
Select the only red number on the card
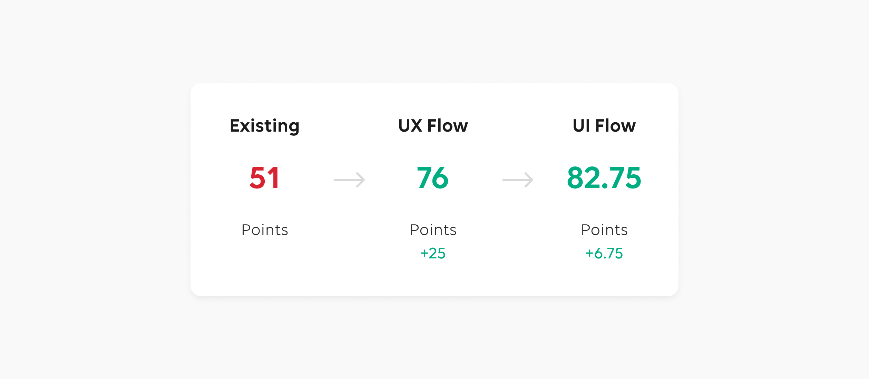coord(264,178)
